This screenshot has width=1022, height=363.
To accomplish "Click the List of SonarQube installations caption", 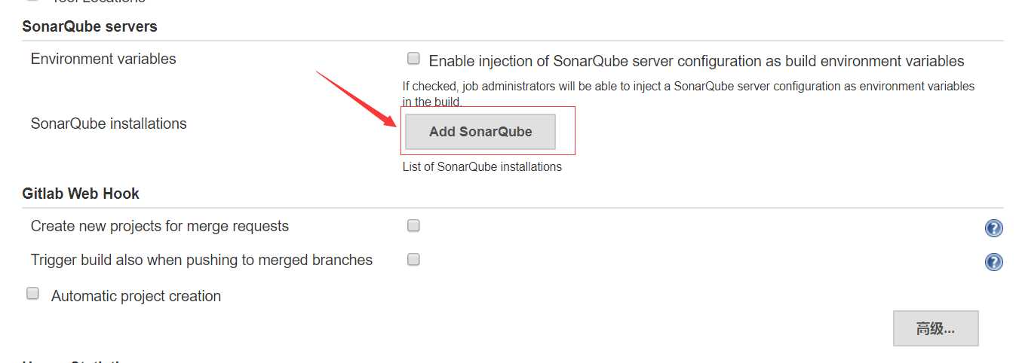I will pyautogui.click(x=482, y=166).
